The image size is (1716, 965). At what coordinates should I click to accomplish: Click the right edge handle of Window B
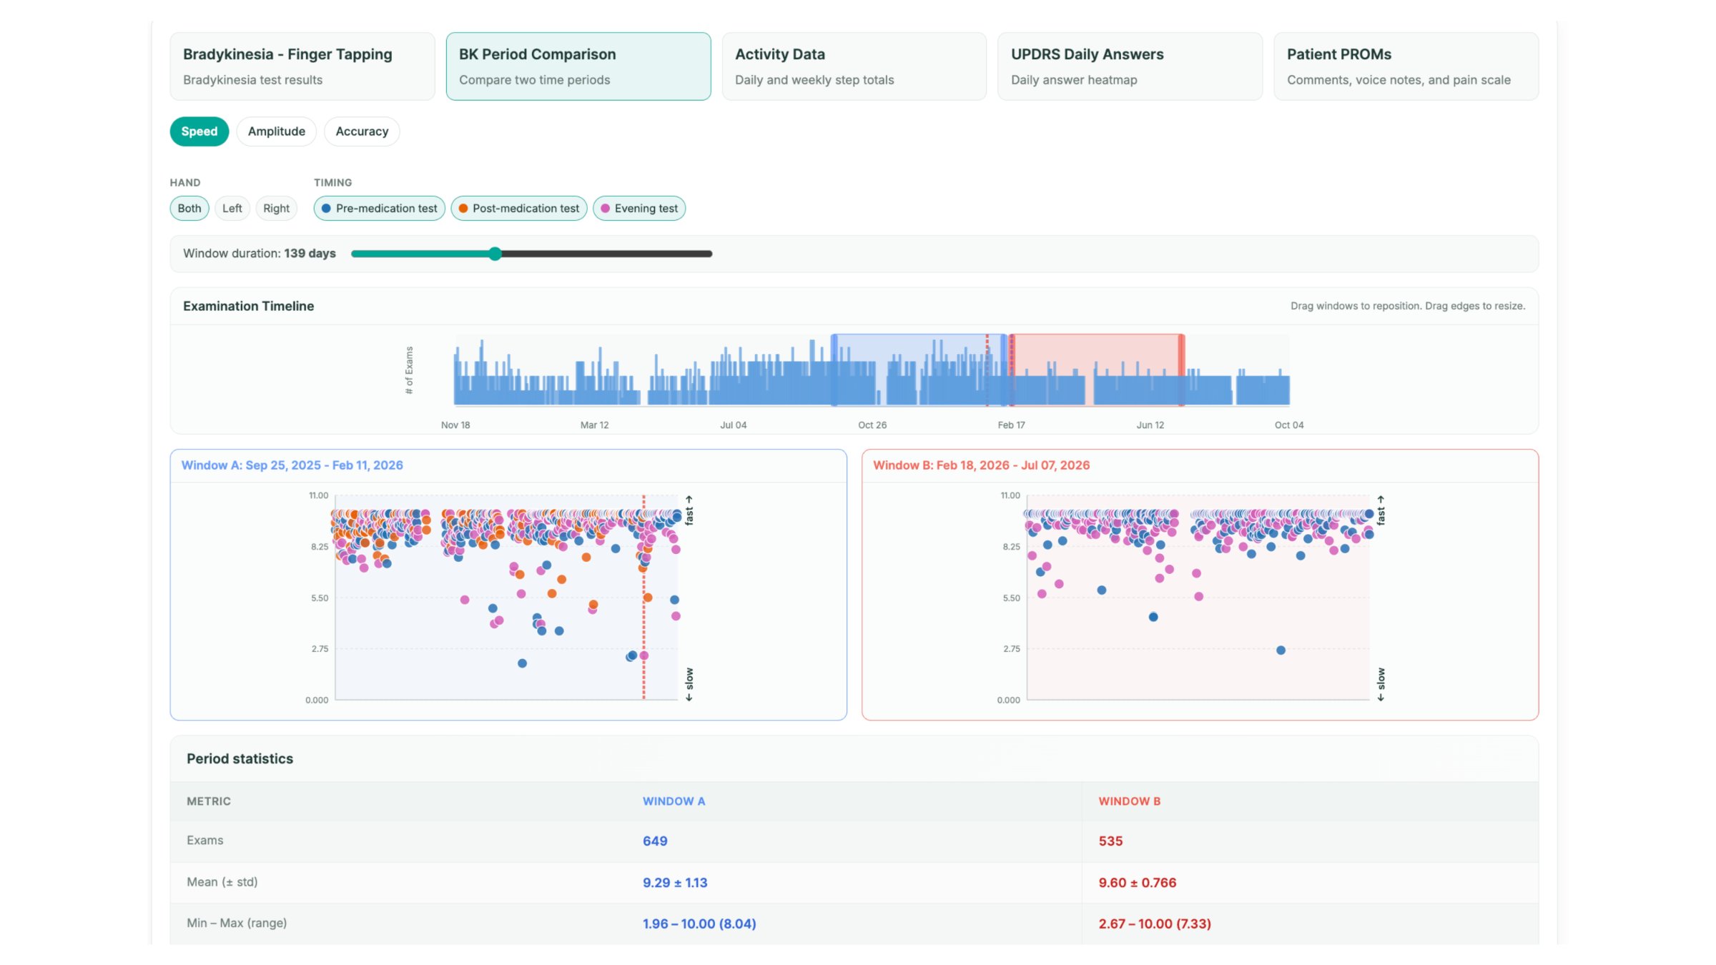click(1182, 370)
